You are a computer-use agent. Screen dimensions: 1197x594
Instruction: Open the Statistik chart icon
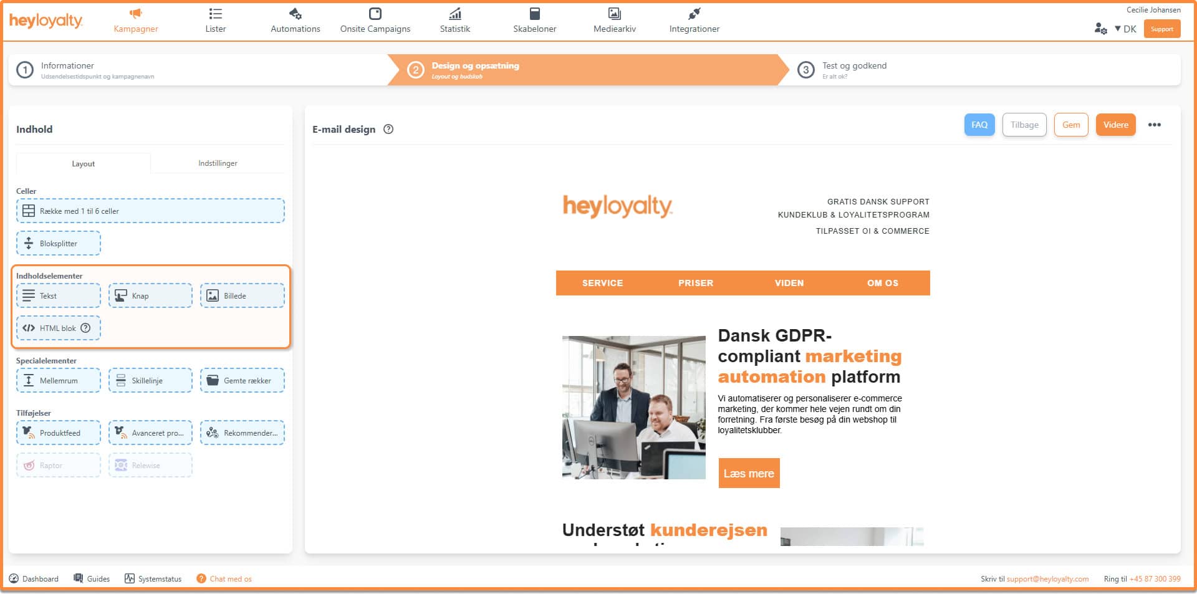pyautogui.click(x=454, y=14)
